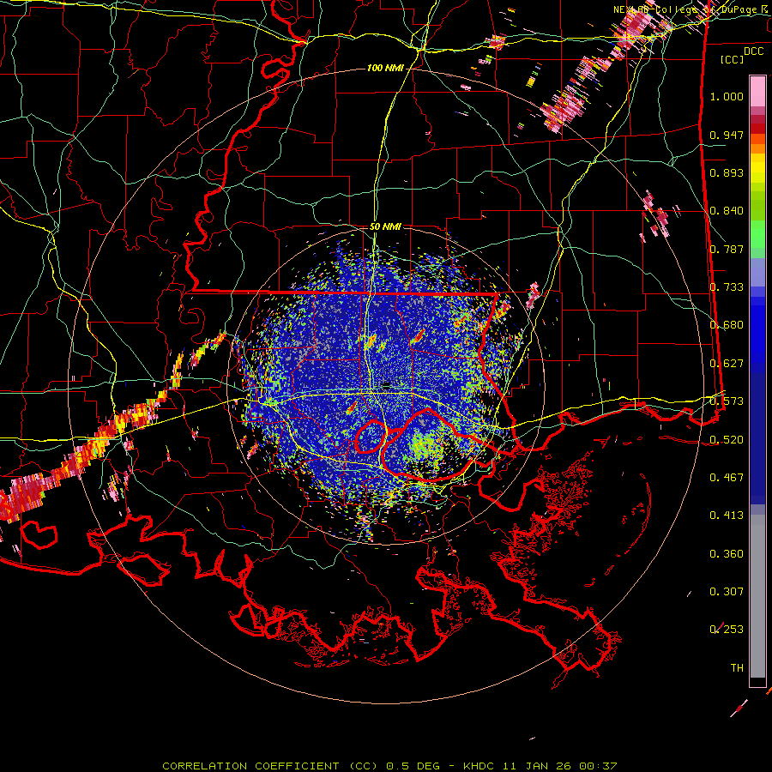
Task: Select the 0.627 scale label
Action: 727,364
